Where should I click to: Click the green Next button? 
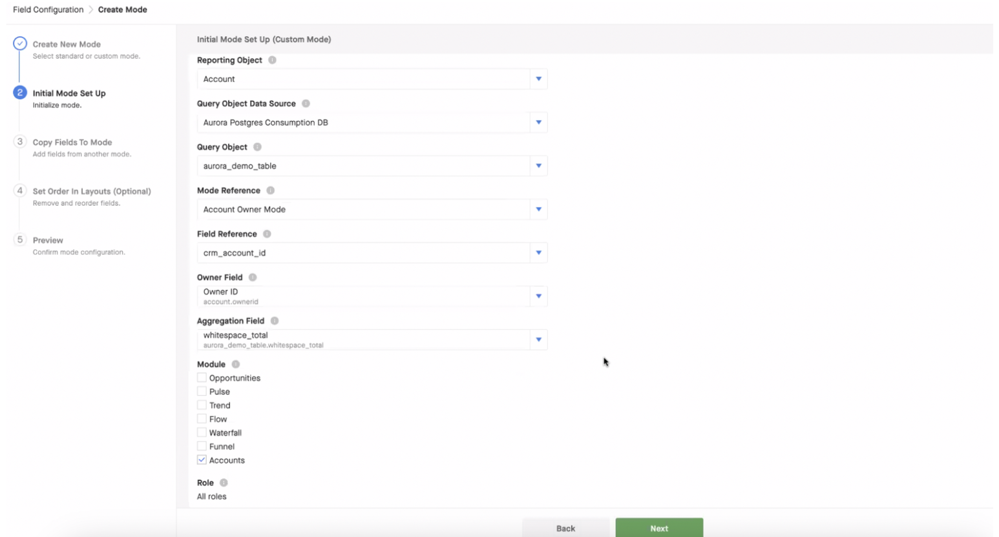659,527
